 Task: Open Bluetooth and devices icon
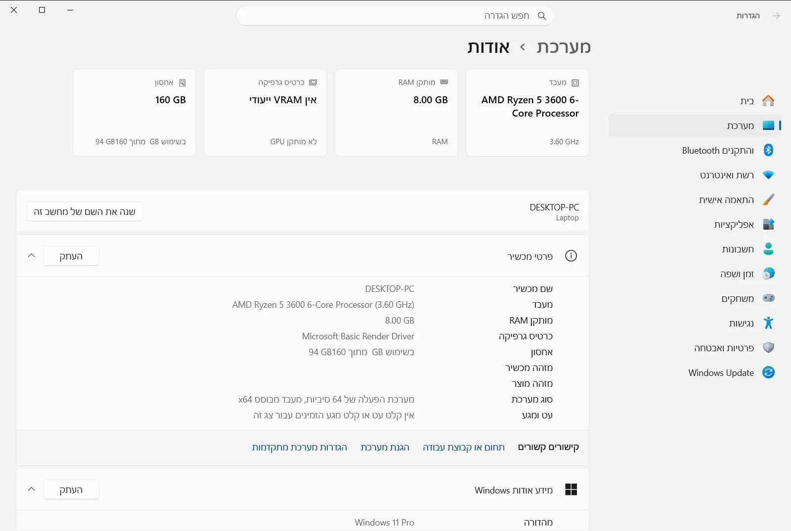click(x=768, y=150)
